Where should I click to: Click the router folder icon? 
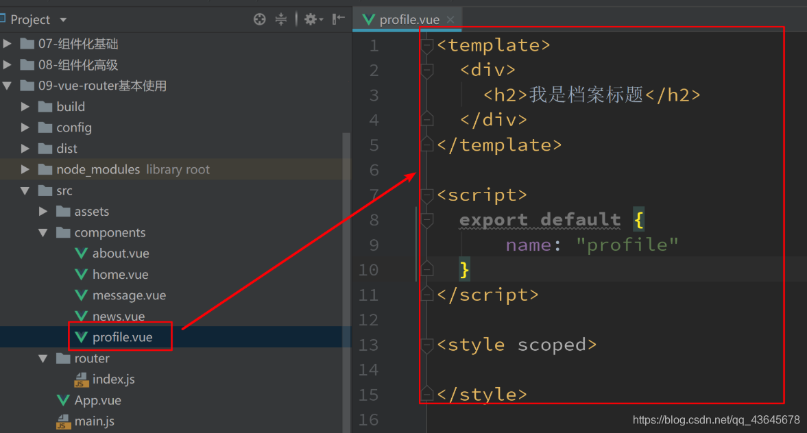(x=63, y=358)
